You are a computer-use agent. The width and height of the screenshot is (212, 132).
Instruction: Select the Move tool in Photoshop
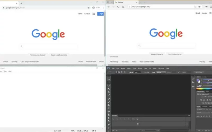point(109,79)
